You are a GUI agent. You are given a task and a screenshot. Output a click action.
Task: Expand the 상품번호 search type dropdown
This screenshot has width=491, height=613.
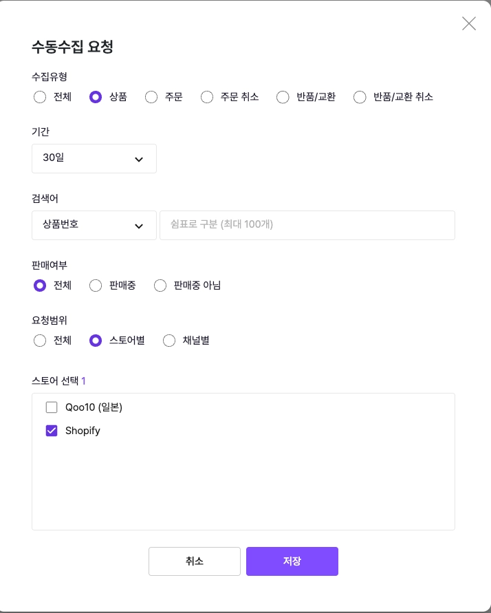94,225
